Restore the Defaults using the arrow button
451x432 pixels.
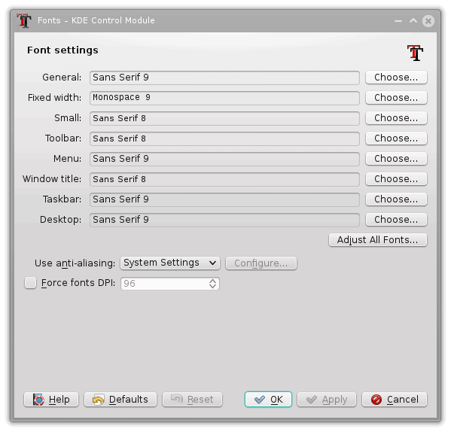[120, 400]
